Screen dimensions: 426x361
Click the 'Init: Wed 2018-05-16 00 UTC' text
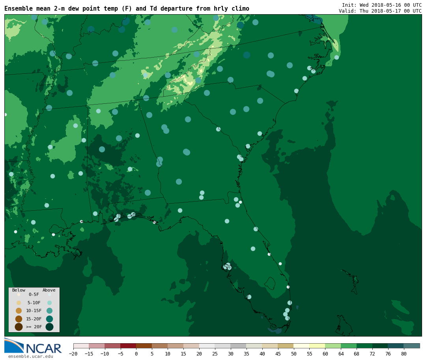click(381, 5)
